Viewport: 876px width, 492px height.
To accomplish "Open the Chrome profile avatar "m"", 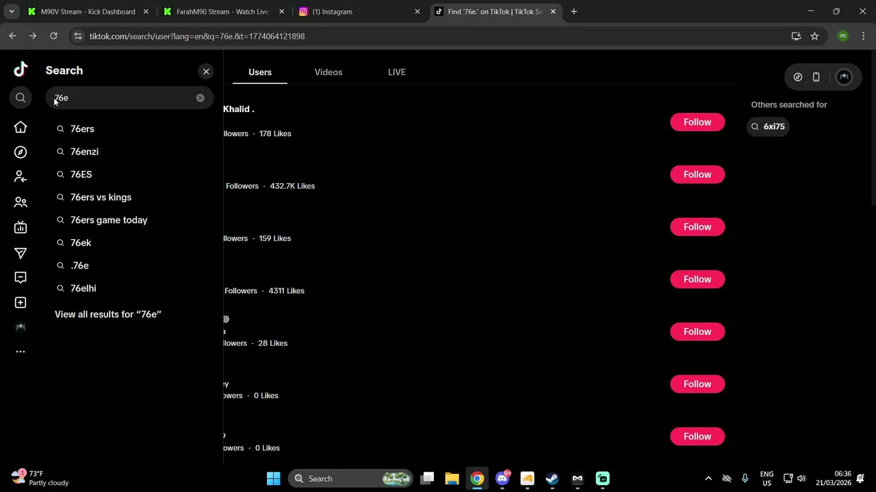I will pos(842,36).
